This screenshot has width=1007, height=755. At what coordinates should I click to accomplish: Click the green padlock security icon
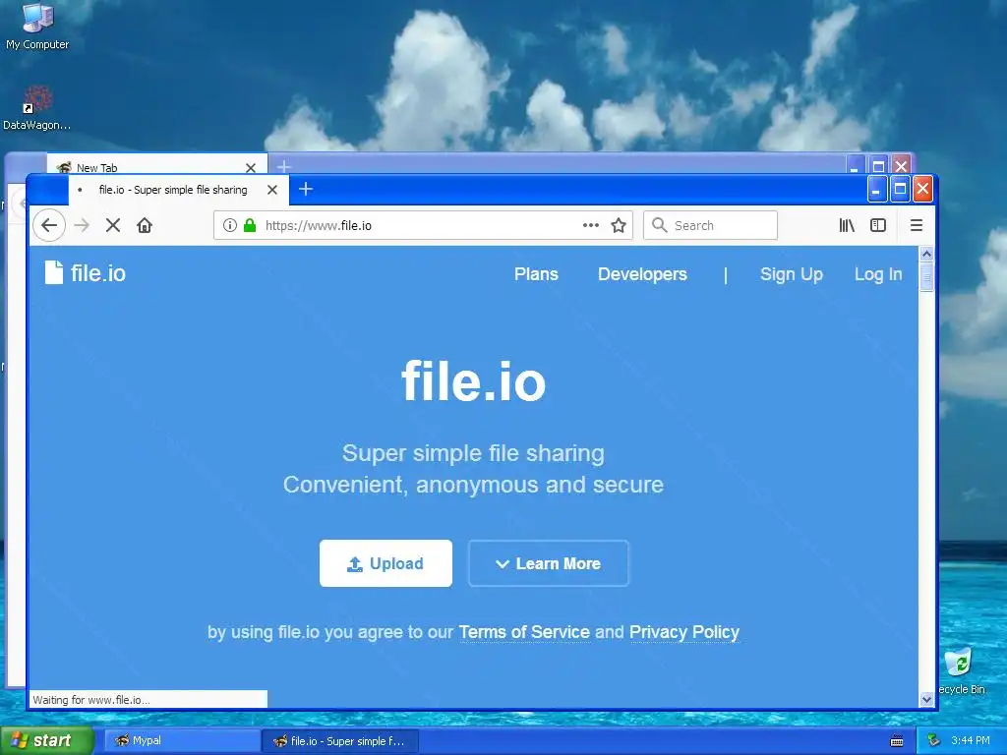click(x=250, y=225)
